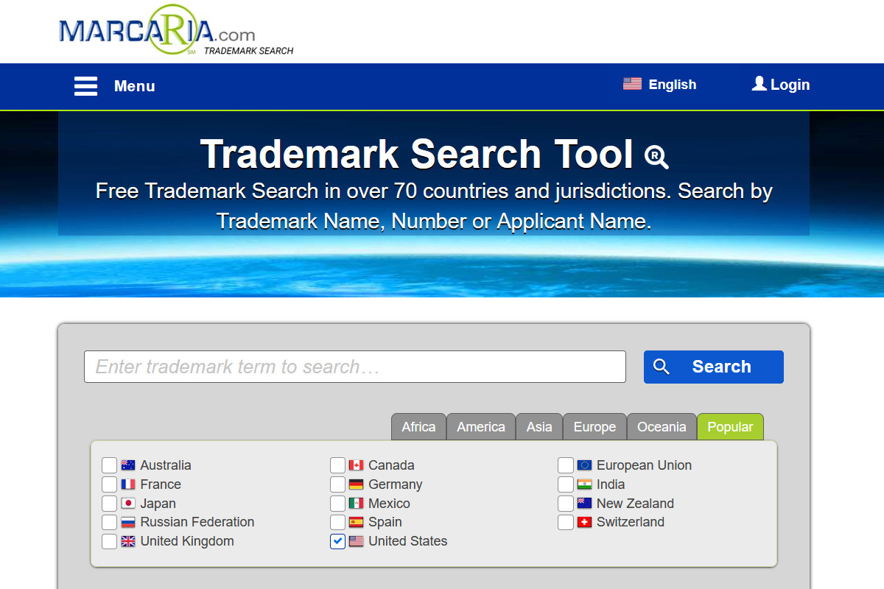Click the Australia flag icon
884x589 pixels.
tap(128, 465)
